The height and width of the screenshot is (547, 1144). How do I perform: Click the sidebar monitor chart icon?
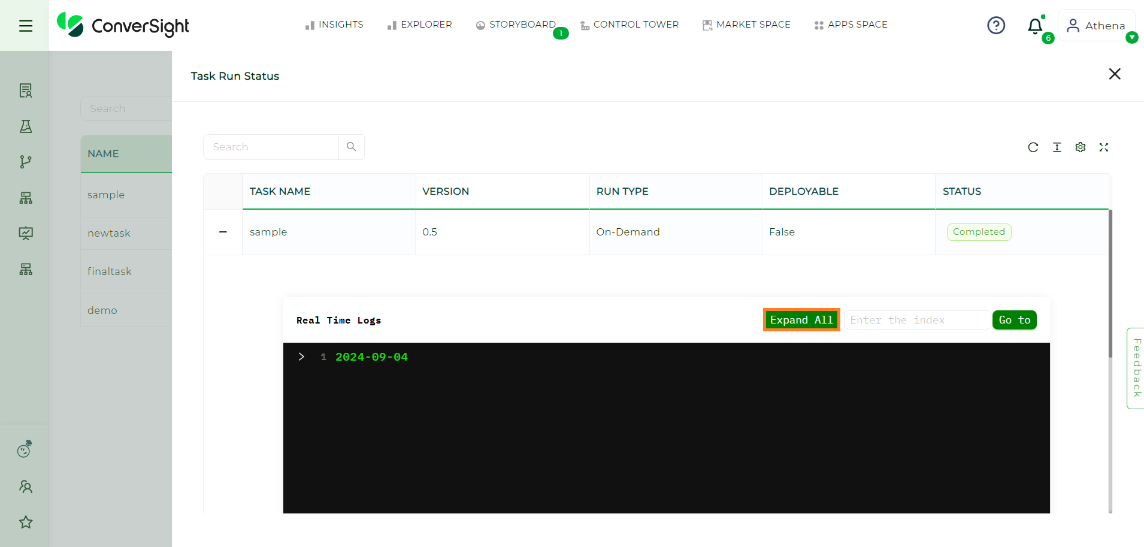coord(26,233)
